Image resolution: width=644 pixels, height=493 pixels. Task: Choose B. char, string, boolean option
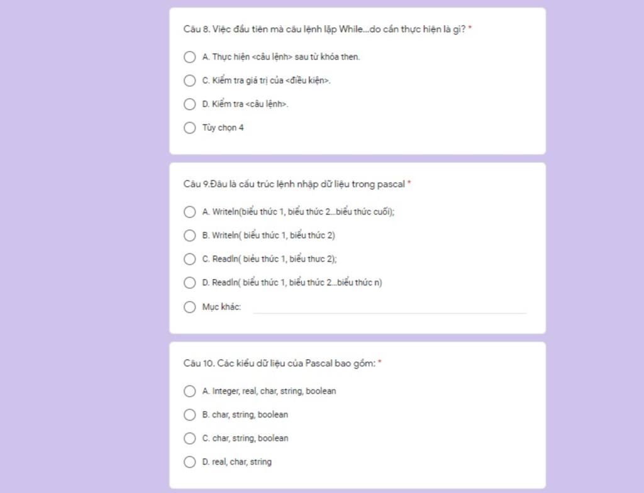tap(189, 414)
